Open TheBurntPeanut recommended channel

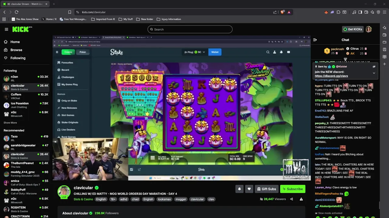point(26,165)
